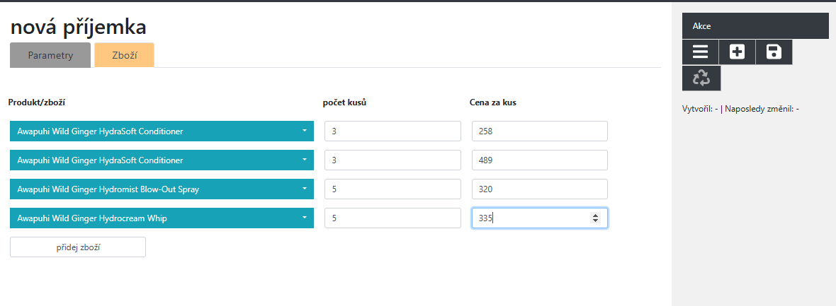Click the přidej zboží button
This screenshot has height=306, width=836.
78,247
